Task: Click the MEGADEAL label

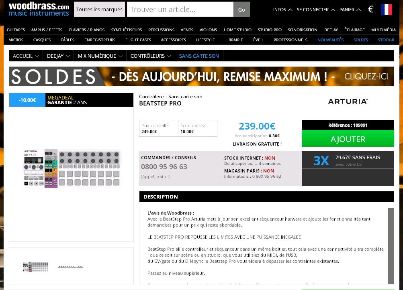Action: (60, 97)
